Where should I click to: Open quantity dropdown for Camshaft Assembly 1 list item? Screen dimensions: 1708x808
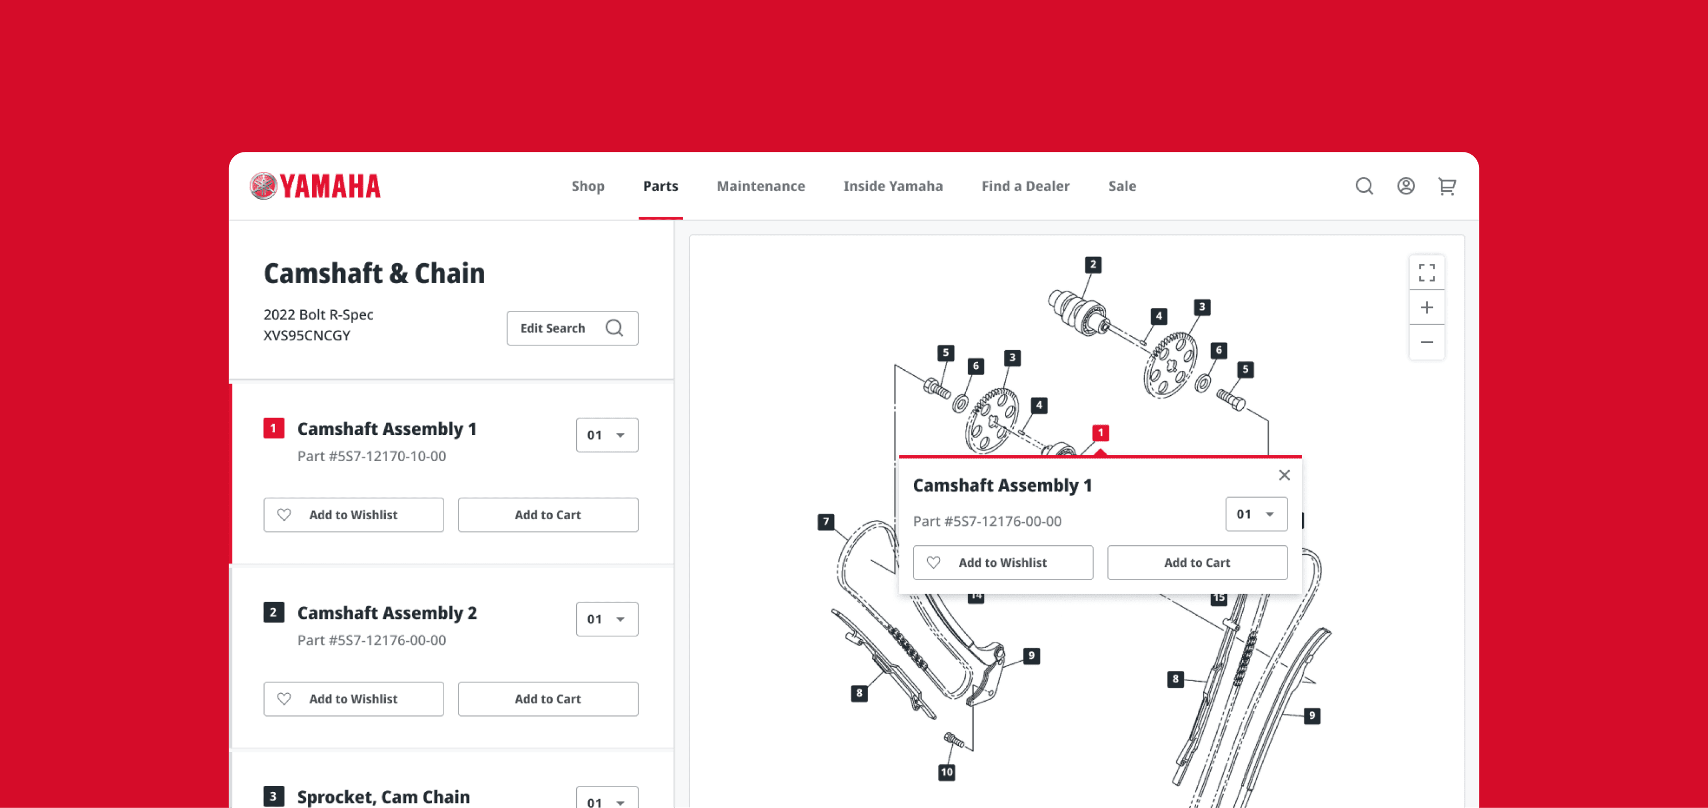tap(607, 435)
